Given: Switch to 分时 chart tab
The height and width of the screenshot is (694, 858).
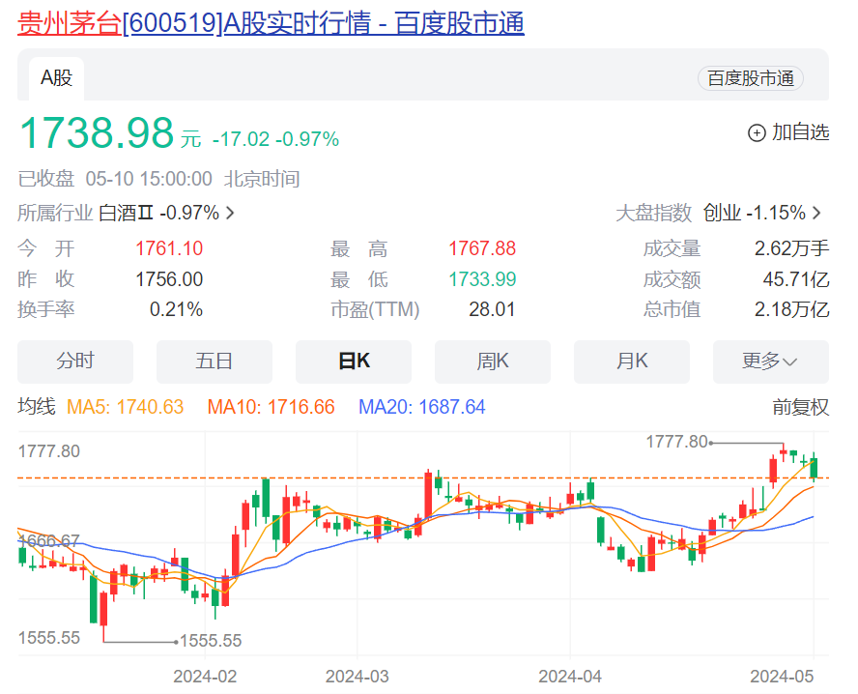Looking at the screenshot, I should click(75, 361).
